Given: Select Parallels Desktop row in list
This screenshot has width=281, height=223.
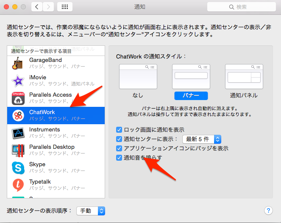Looking at the screenshot, I should [56, 150].
